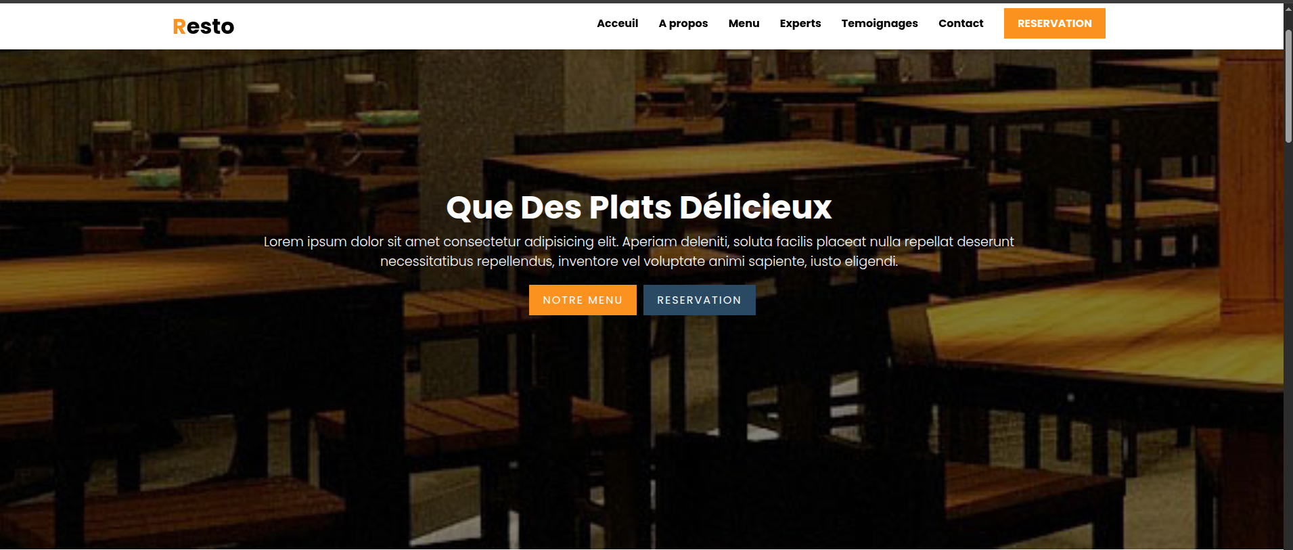Screen dimensions: 1293x550
Task: Click the Resto logo
Action: tap(204, 26)
